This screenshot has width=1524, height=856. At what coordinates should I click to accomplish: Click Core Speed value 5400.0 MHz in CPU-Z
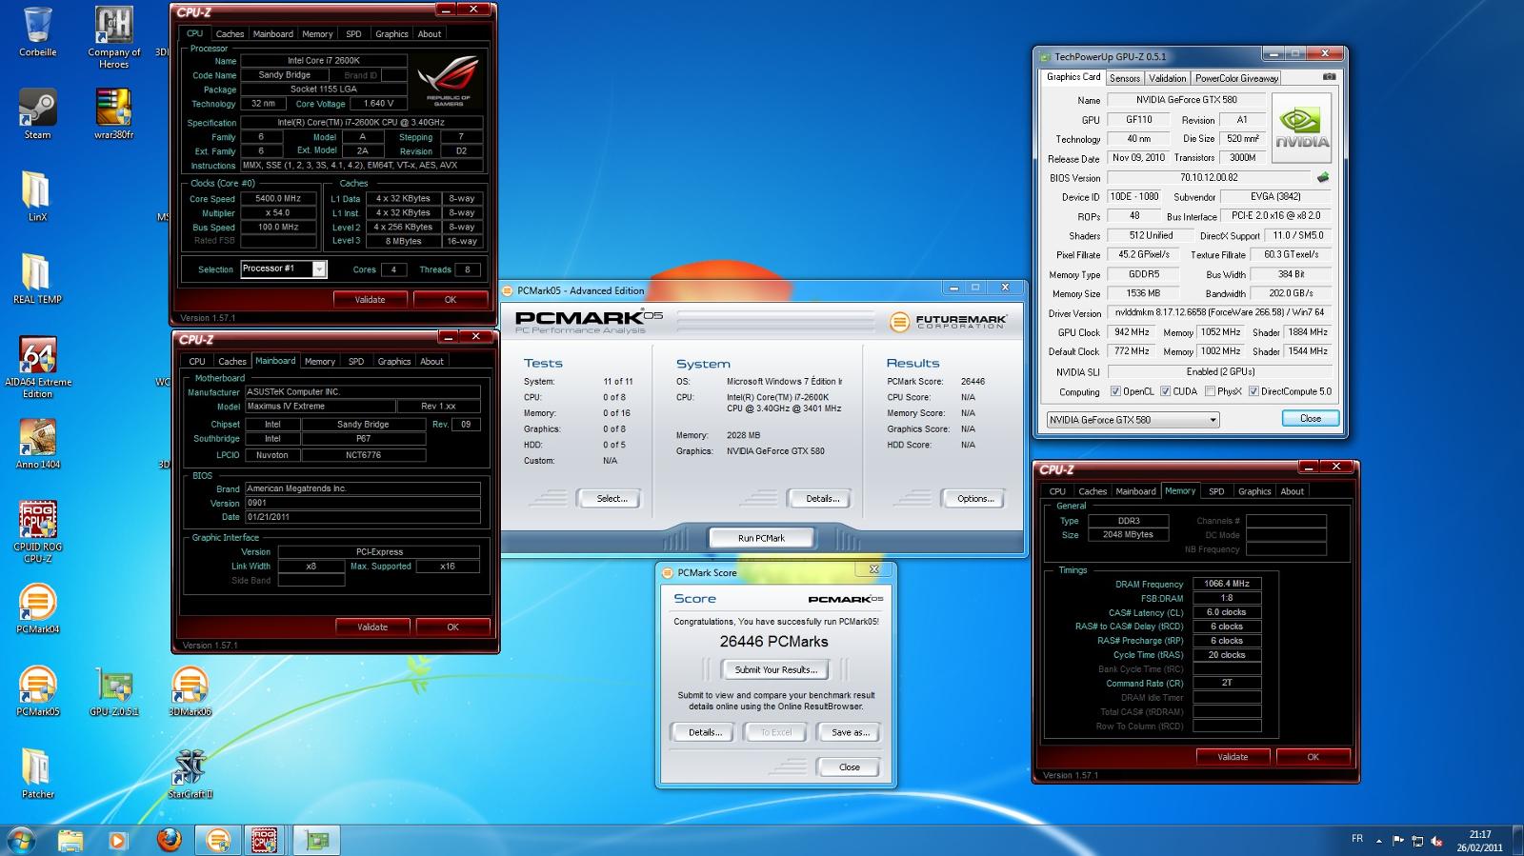[x=277, y=199]
